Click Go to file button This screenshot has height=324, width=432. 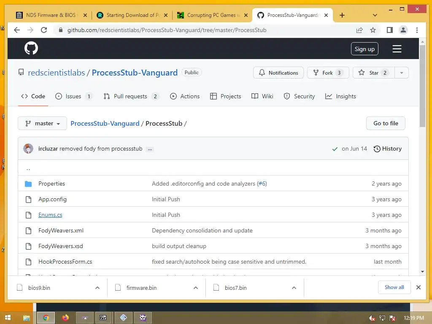(386, 124)
